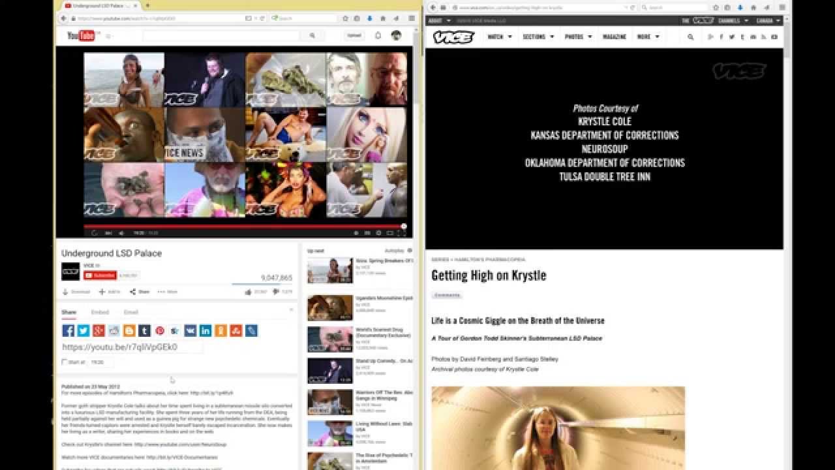The width and height of the screenshot is (835, 470).
Task: Share video on Twitter icon
Action: 83,331
